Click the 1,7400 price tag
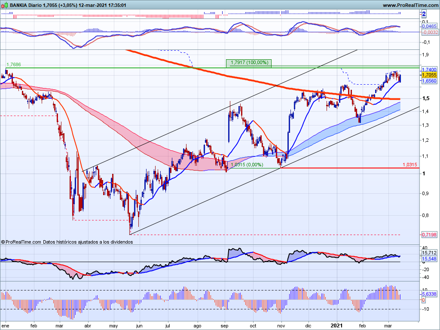The image size is (440, 330). tap(429, 69)
